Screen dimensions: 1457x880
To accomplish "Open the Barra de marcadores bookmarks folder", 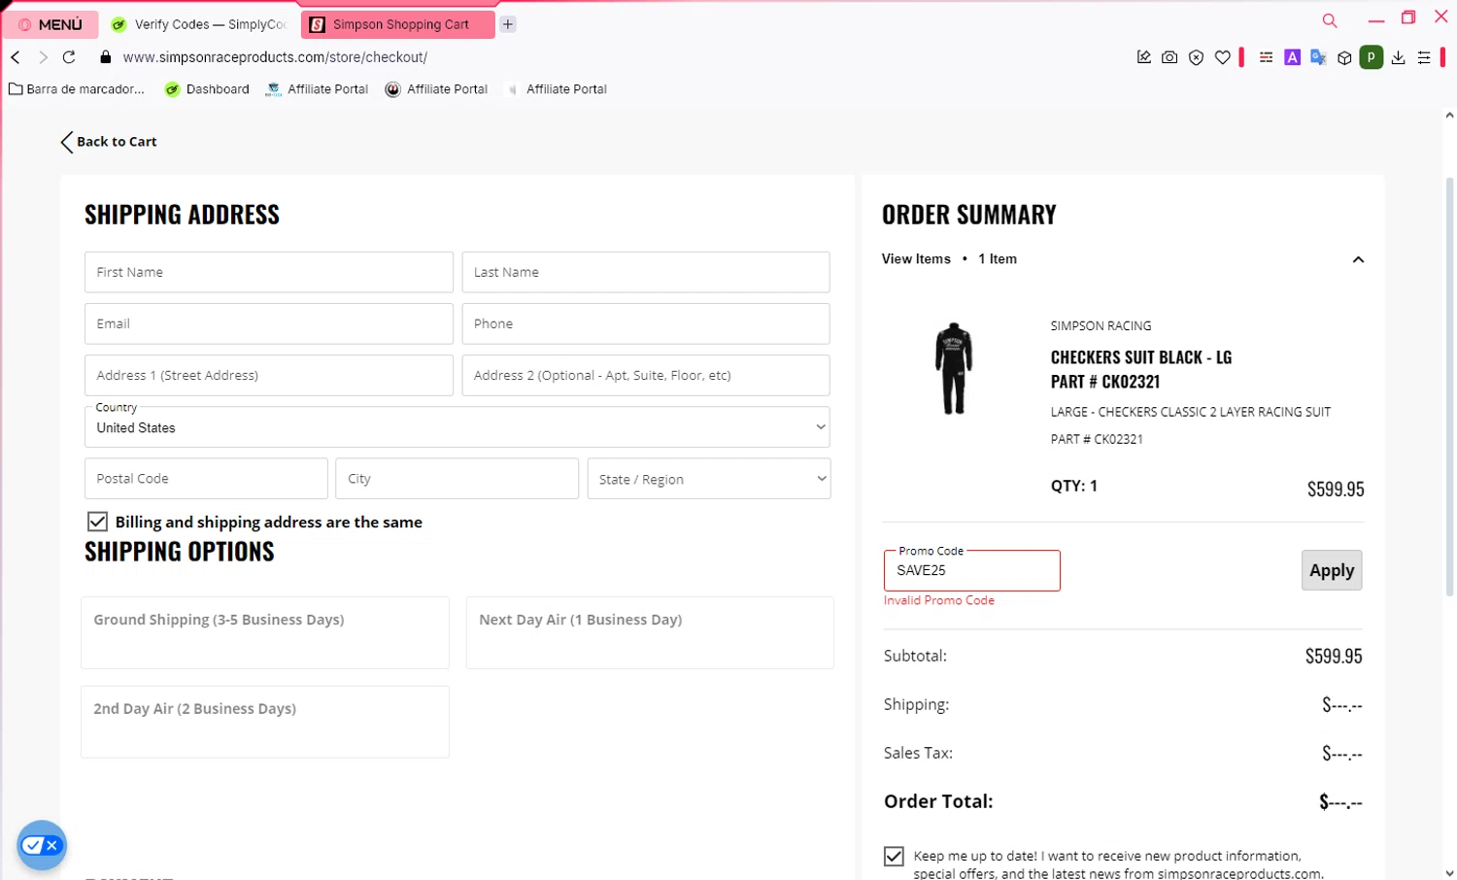I will pos(77,89).
